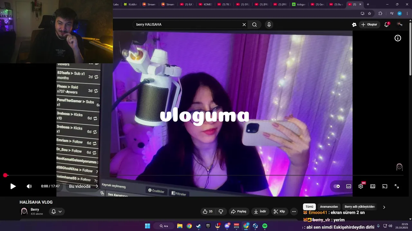Click the sparkle icon left of Oluştur
The height and width of the screenshot is (231, 412).
click(354, 25)
